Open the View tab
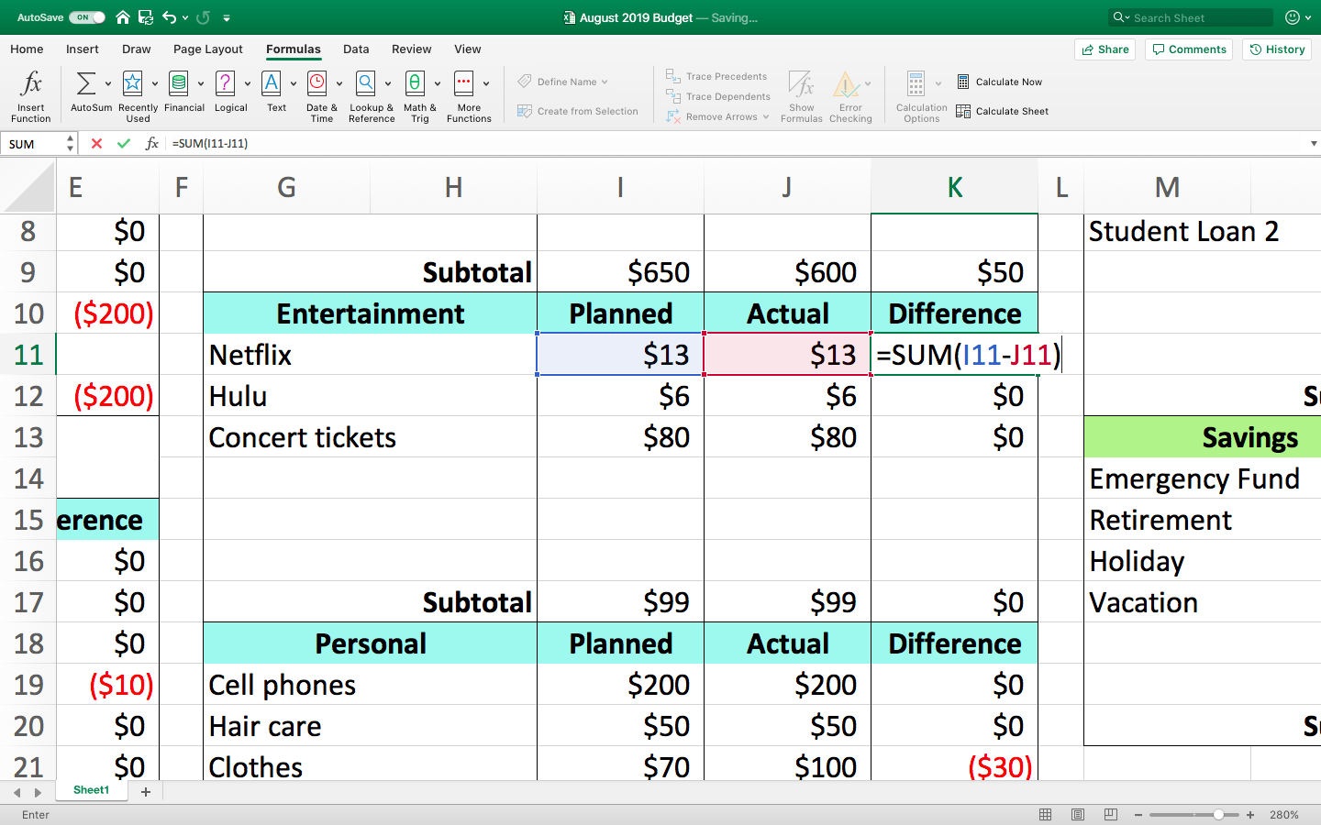This screenshot has width=1321, height=825. click(x=468, y=49)
